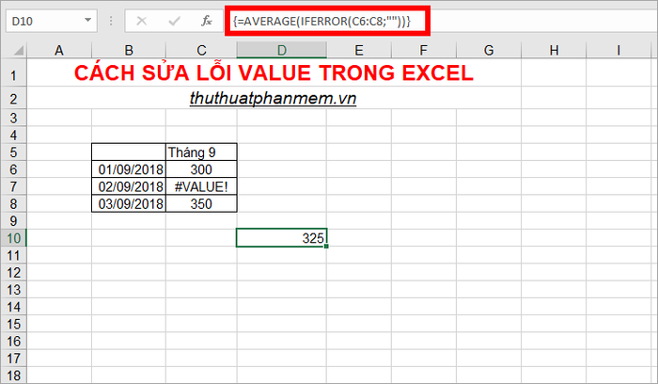Viewport: 658px width, 384px height.
Task: Select row 3 header
Action: 13,118
